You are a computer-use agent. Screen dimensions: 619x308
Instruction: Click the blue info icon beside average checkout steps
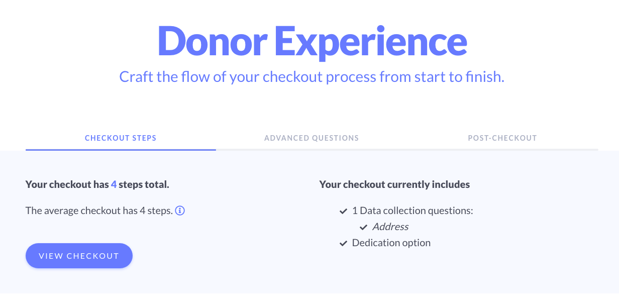[180, 211]
